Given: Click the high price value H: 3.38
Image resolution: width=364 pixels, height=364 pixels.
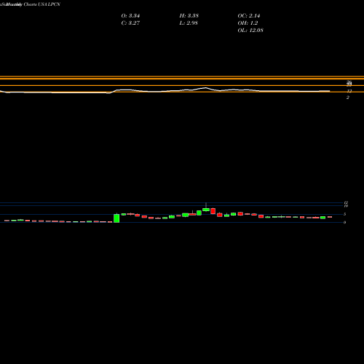Looking at the screenshot, I should (x=189, y=16).
